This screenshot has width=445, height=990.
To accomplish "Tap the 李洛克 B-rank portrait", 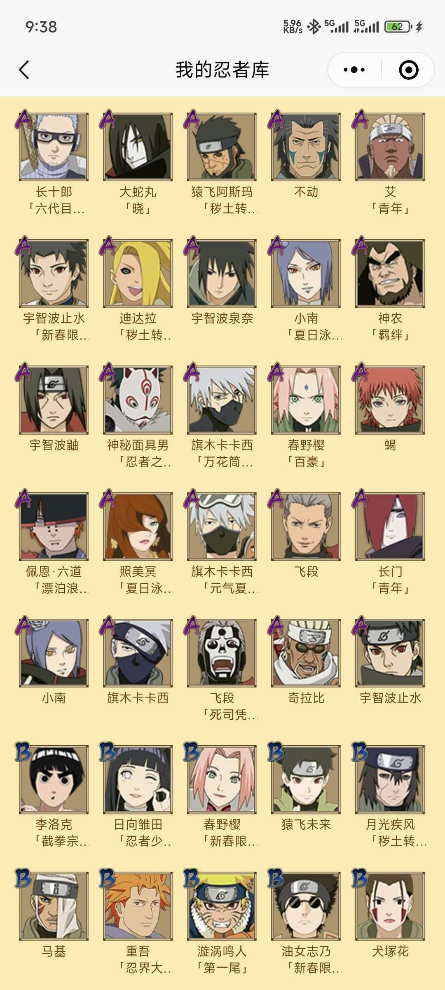I will (54, 779).
